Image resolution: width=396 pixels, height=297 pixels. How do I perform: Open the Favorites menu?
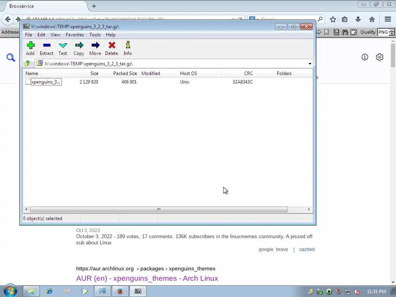[75, 35]
